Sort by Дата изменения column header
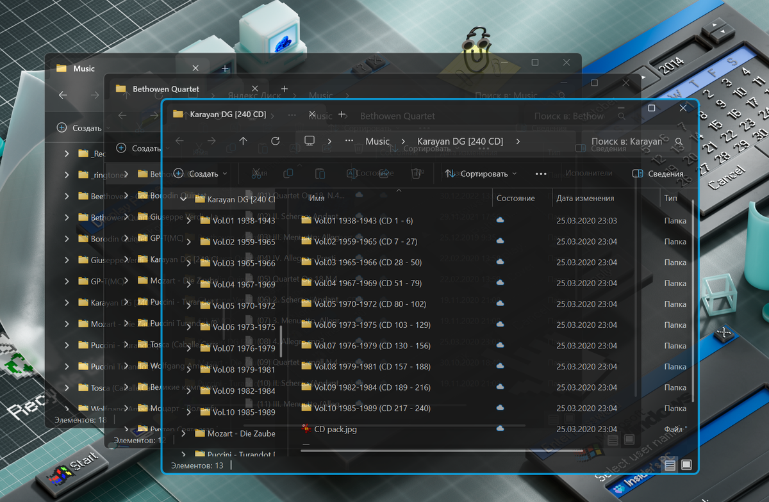The width and height of the screenshot is (769, 502). tap(585, 198)
